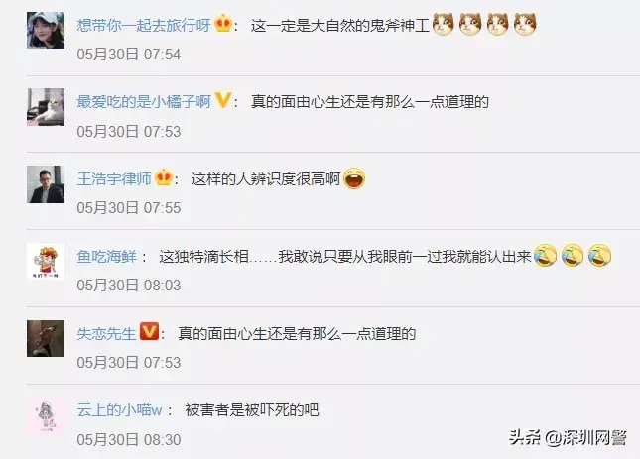Screen dimensions: 640x459
Task: Click the first cat emoji after 鬼斧神工
Action: pos(444,24)
